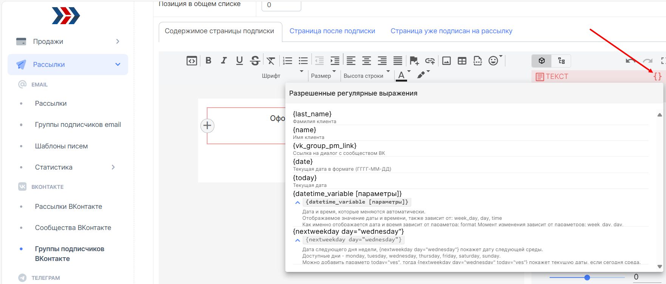
Task: Open Страница после подписки tab
Action: (x=332, y=31)
